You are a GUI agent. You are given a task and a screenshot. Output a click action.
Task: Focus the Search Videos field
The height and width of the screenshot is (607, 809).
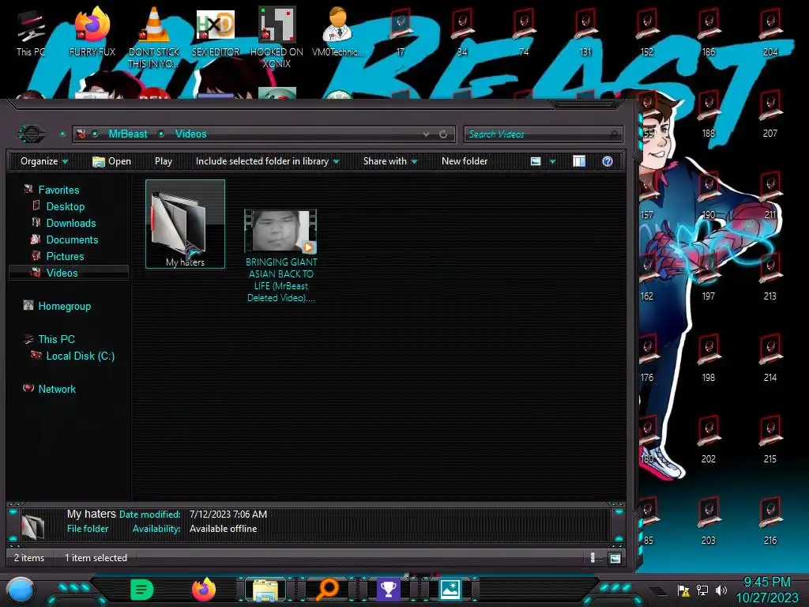(544, 134)
